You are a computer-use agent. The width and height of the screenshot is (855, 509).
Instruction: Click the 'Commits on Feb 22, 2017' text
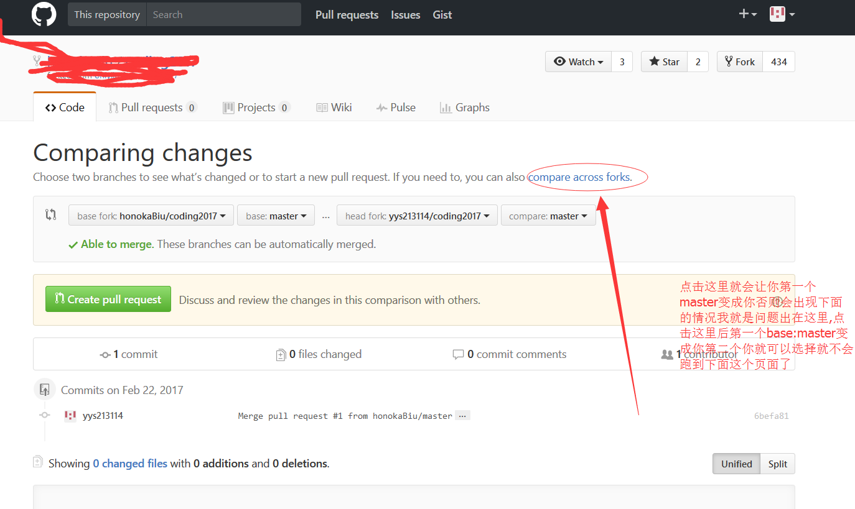click(x=122, y=390)
